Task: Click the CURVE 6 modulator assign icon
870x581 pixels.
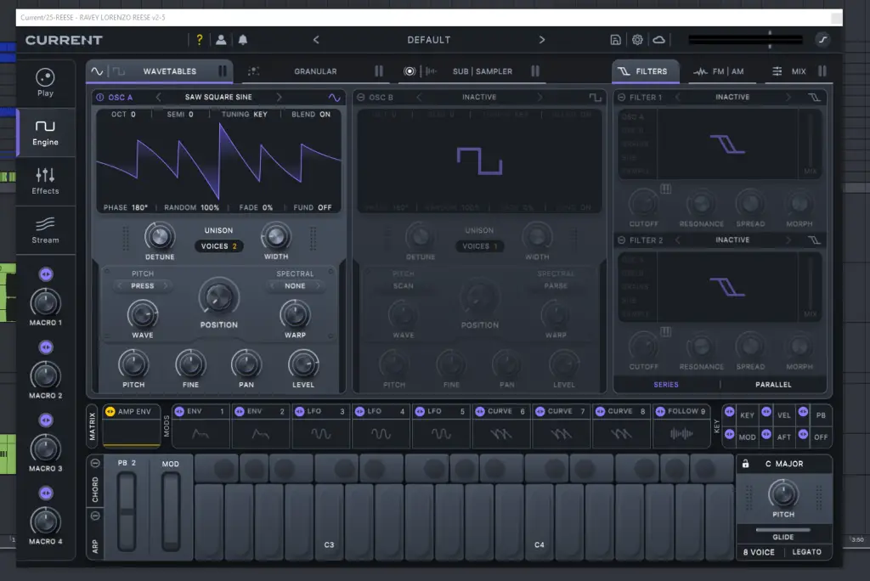Action: pyautogui.click(x=480, y=411)
